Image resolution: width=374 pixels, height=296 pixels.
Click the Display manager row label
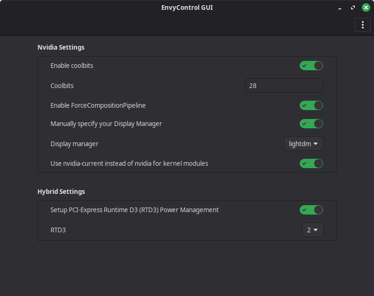74,144
